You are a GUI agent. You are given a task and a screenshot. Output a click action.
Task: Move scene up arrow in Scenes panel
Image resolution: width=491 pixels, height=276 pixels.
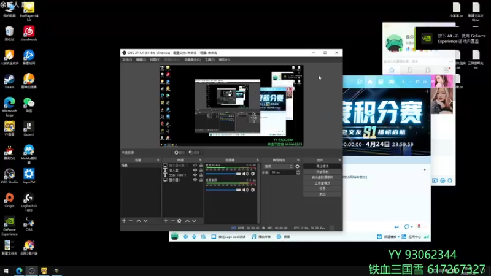coord(139,221)
